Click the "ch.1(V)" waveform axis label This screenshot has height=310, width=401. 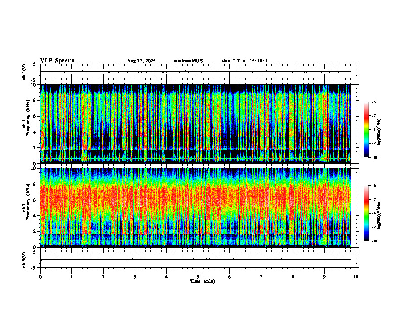24,72
